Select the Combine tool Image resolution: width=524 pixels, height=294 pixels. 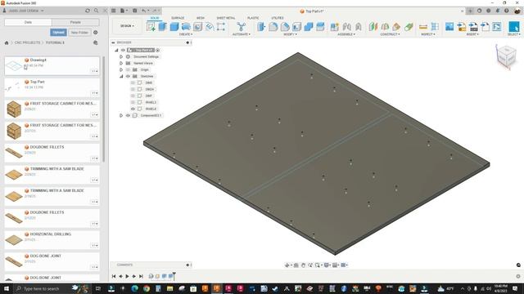(x=308, y=27)
